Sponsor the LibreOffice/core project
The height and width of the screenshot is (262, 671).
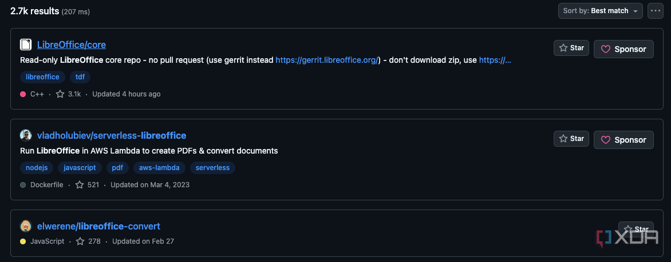point(623,49)
